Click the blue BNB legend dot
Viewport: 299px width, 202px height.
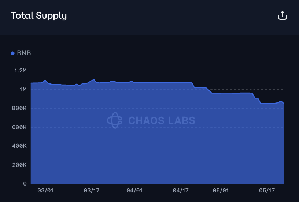click(12, 53)
